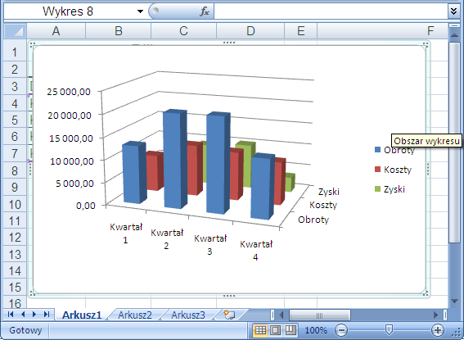
Task: Select column E header
Action: coord(300,31)
